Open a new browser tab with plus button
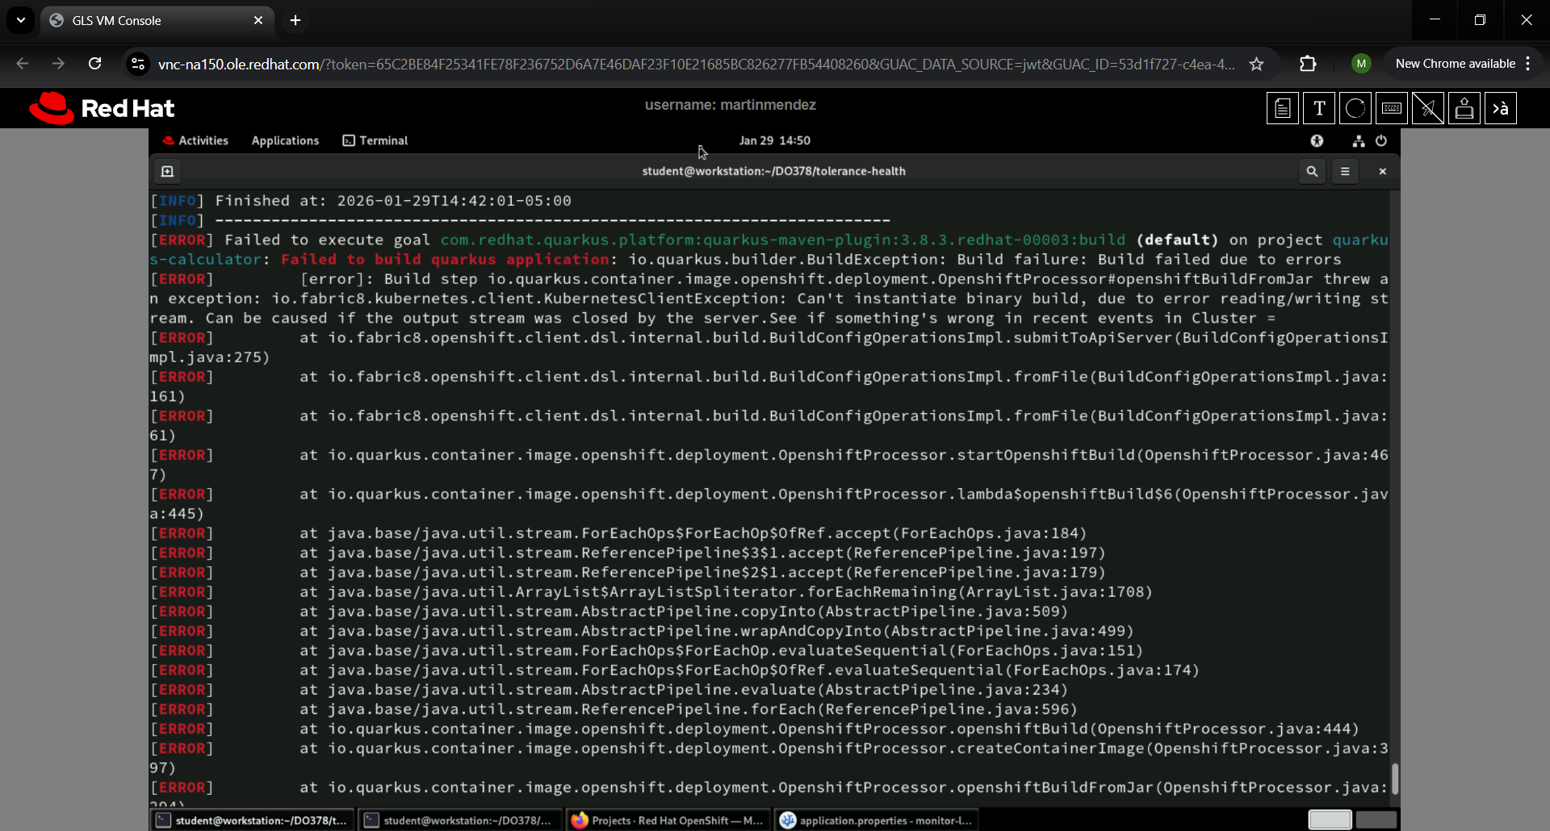Screen dimensions: 1550x831 pos(295,20)
